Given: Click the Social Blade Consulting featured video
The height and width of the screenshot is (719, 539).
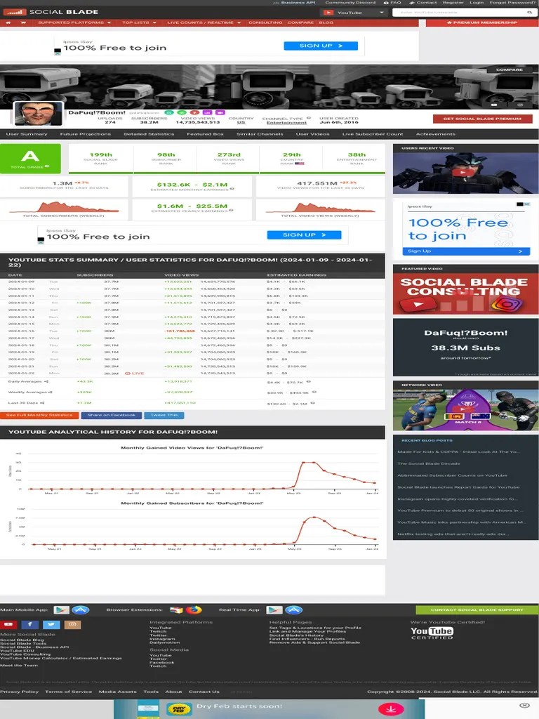Looking at the screenshot, I should (x=466, y=294).
